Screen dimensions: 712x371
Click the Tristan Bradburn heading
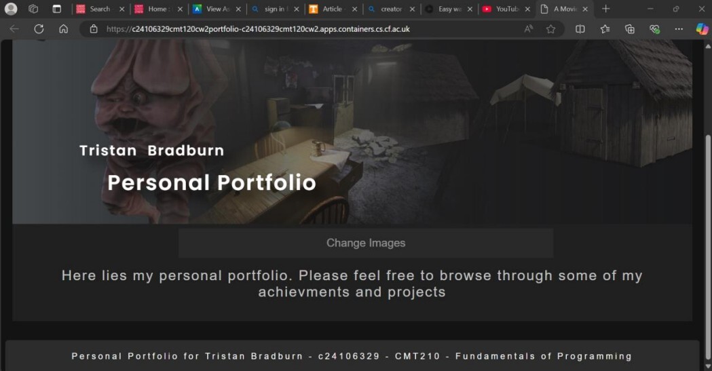click(x=151, y=151)
